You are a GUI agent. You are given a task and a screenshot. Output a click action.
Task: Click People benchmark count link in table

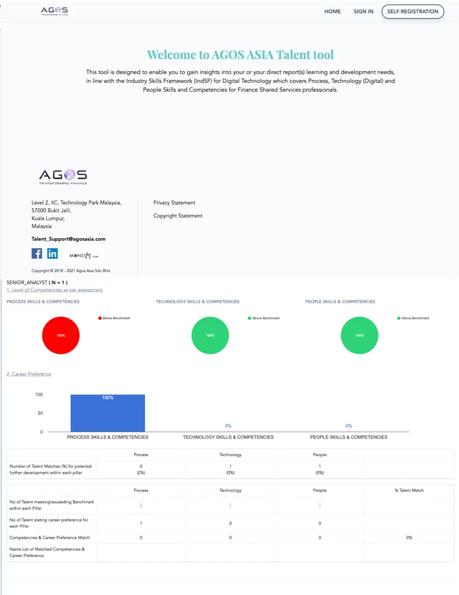point(320,505)
